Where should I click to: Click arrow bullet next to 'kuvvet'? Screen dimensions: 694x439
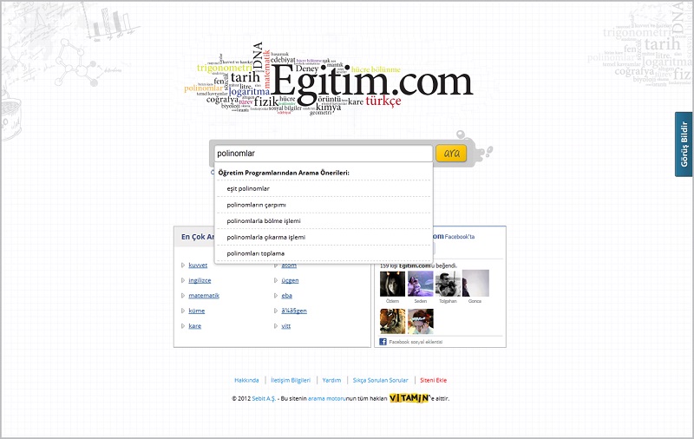(x=183, y=265)
